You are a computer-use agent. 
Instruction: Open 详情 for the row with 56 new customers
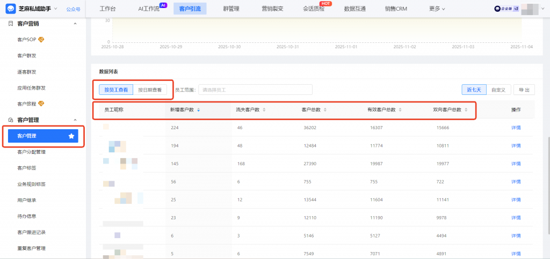[516, 182]
